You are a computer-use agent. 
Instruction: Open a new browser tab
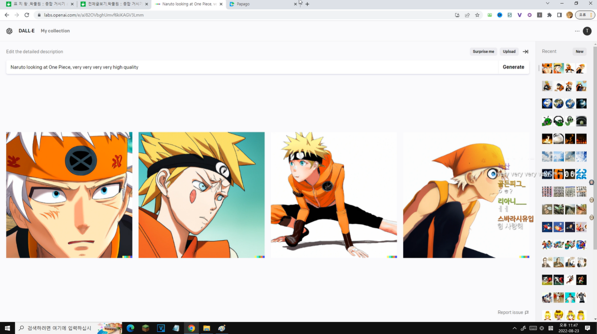point(307,4)
